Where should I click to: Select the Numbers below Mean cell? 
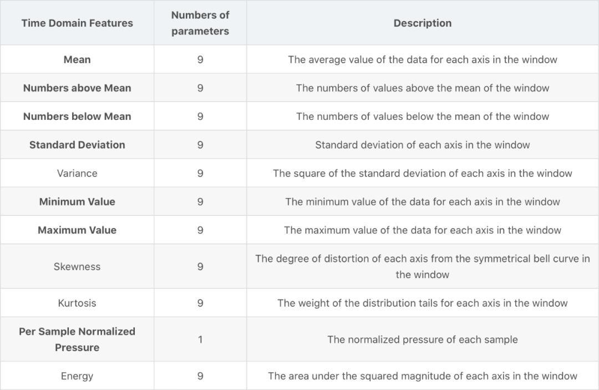coord(77,117)
